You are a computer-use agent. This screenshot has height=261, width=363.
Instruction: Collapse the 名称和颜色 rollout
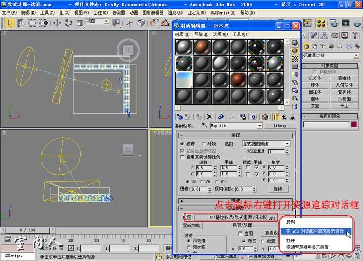tap(330, 116)
